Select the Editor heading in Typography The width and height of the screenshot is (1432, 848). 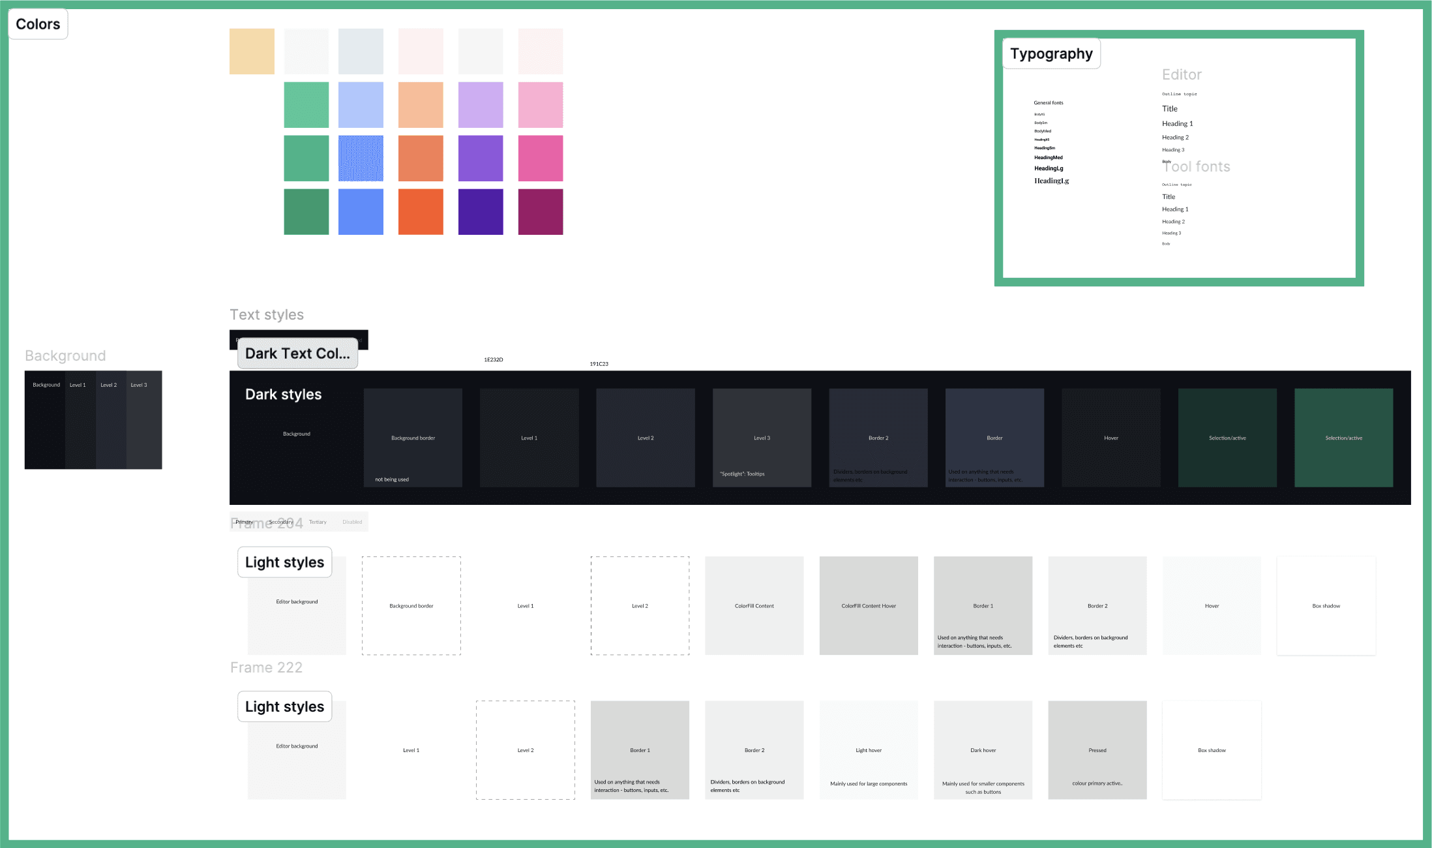1182,74
